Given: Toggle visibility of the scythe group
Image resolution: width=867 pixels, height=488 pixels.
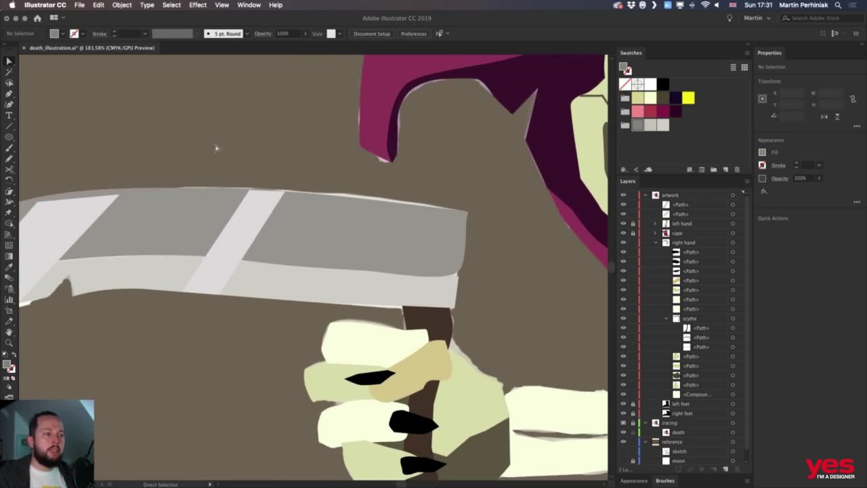Looking at the screenshot, I should click(x=623, y=319).
